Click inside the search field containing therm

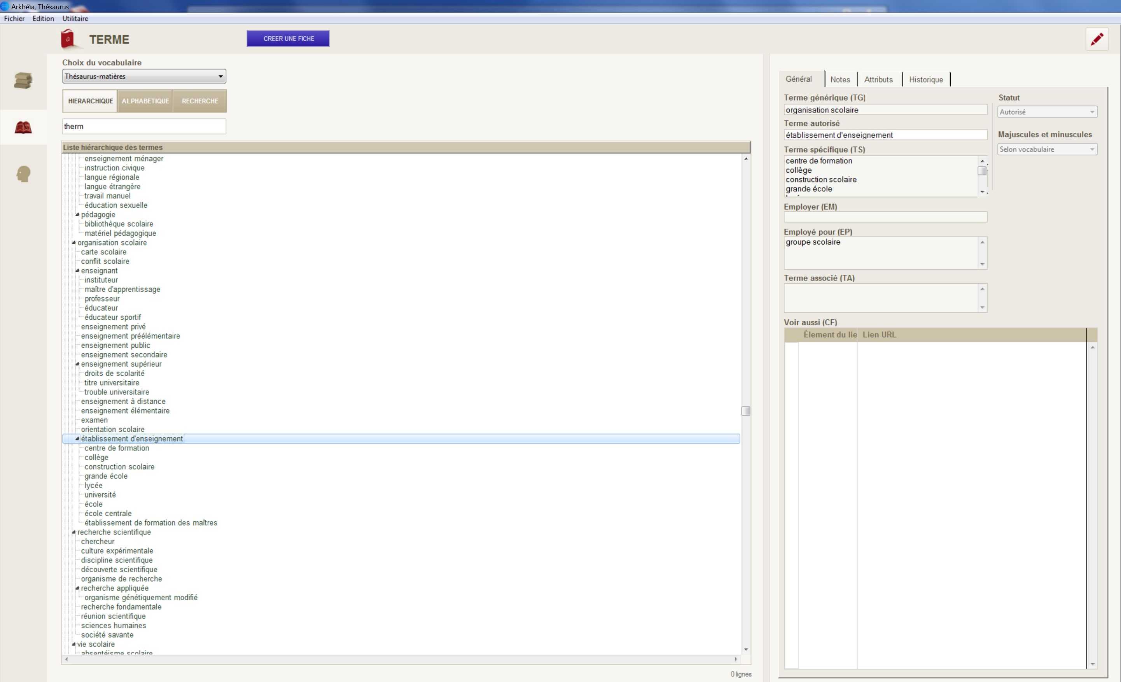click(x=144, y=126)
